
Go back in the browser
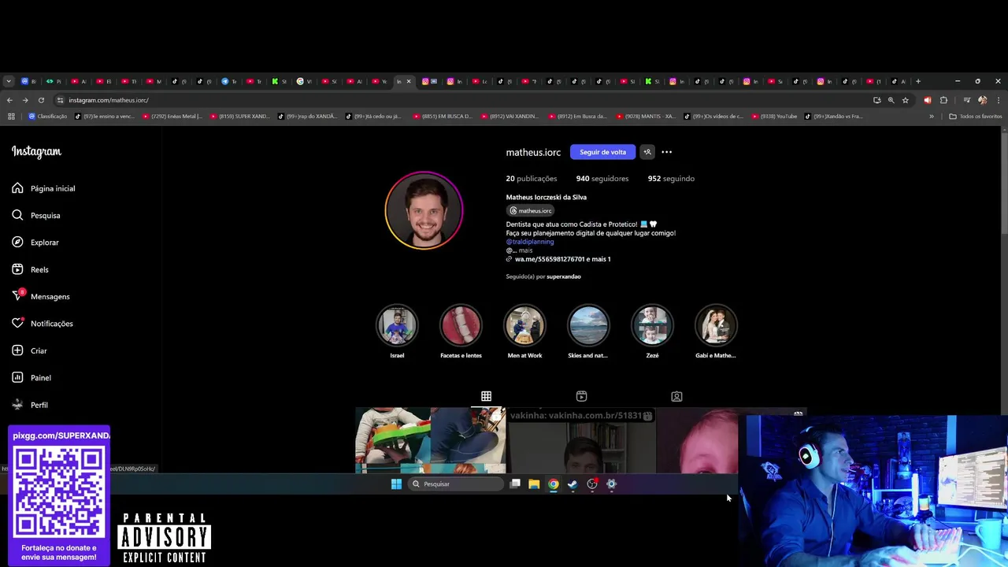pyautogui.click(x=9, y=100)
